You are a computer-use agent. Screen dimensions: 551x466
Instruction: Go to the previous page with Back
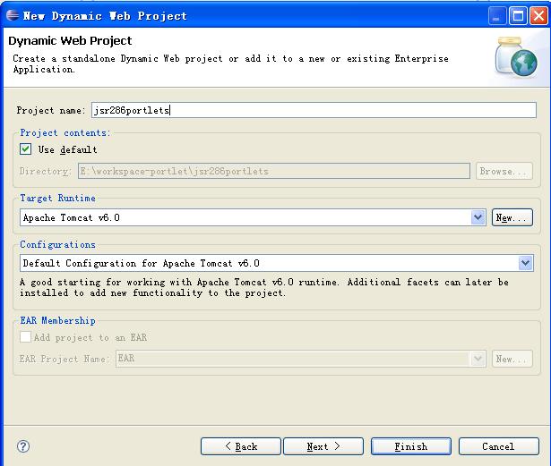241,446
